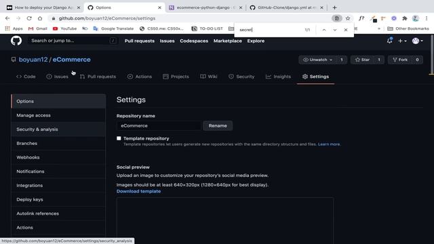This screenshot has width=434, height=244.
Task: Open Explore in header
Action: pos(256,41)
